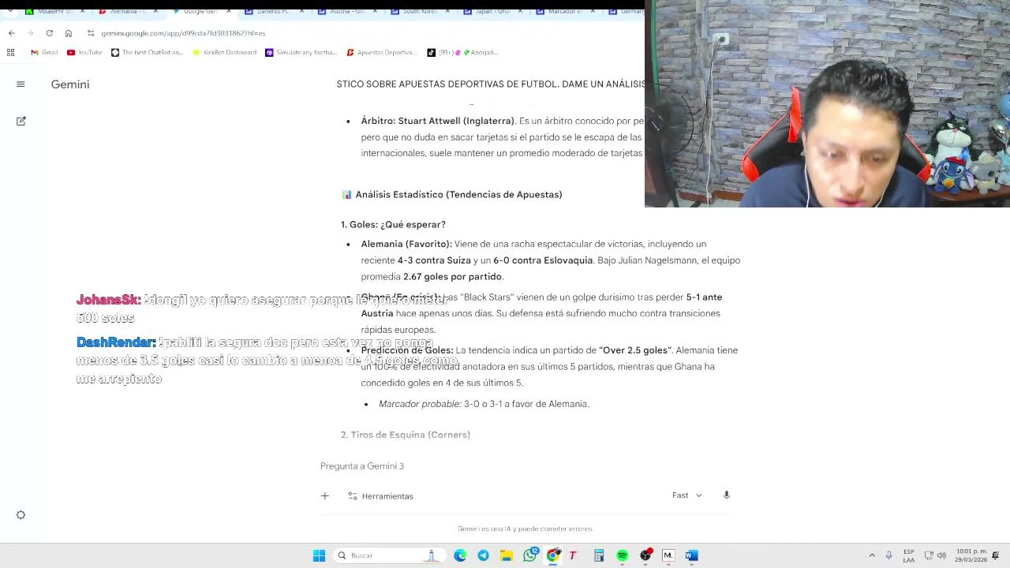The image size is (1010, 568).
Task: Open The best ChatBot bookmark
Action: (x=147, y=53)
